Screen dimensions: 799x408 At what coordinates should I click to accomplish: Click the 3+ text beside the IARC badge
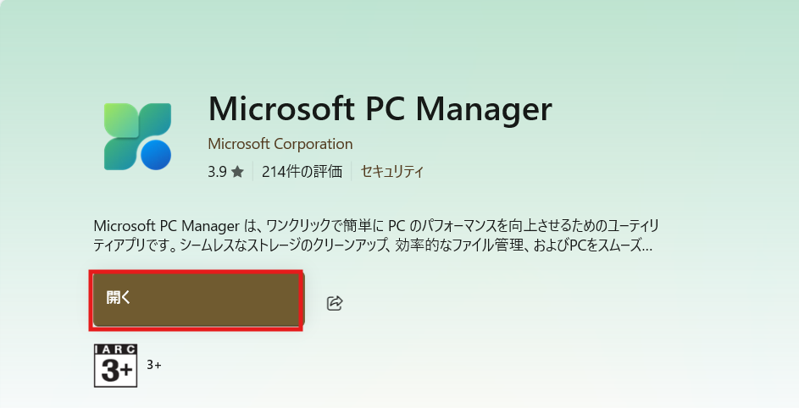click(x=154, y=365)
